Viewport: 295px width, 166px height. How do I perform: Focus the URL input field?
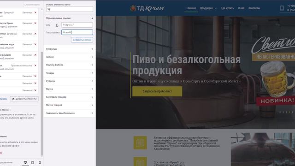[x=77, y=24]
